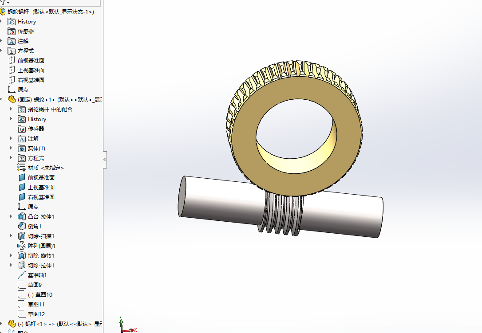
Task: Select the top-level 右视基准面 plane icon
Action: (x=12, y=80)
